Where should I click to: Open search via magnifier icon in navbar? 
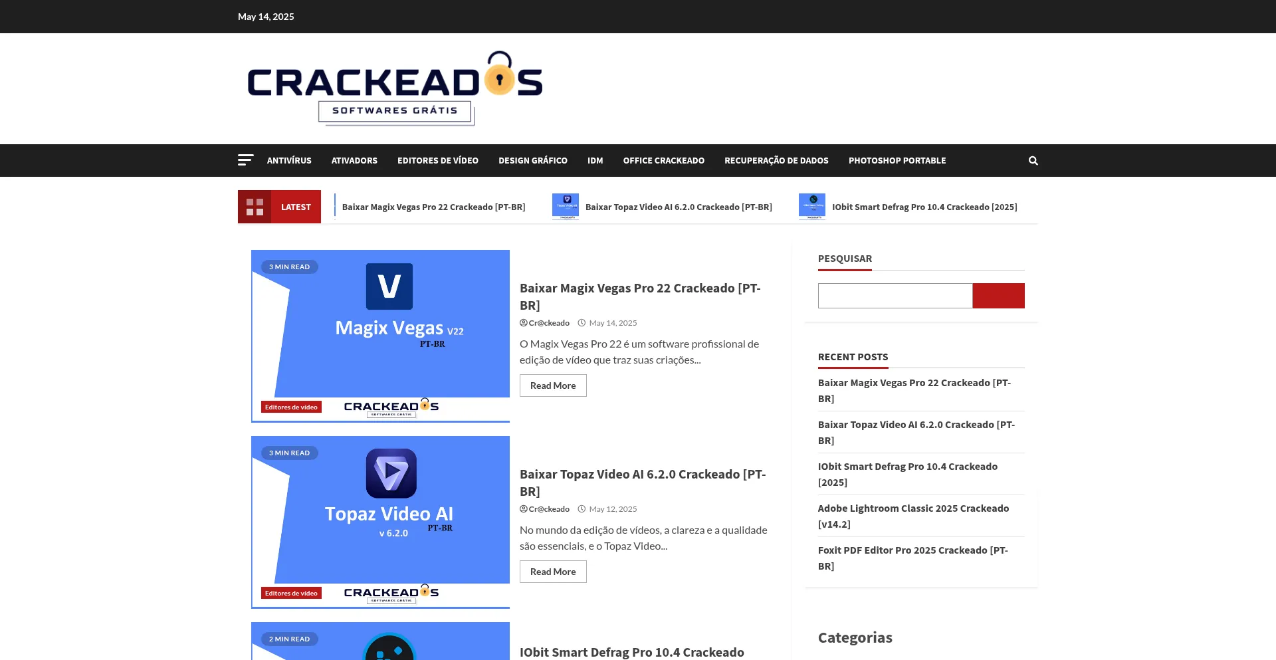tap(1033, 160)
